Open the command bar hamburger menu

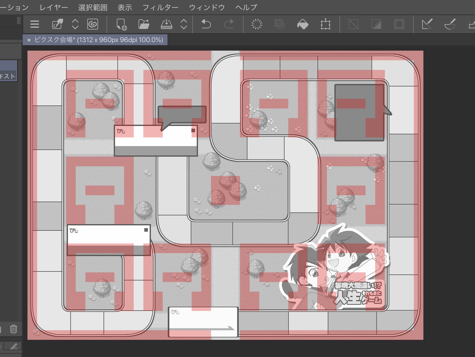[x=35, y=25]
